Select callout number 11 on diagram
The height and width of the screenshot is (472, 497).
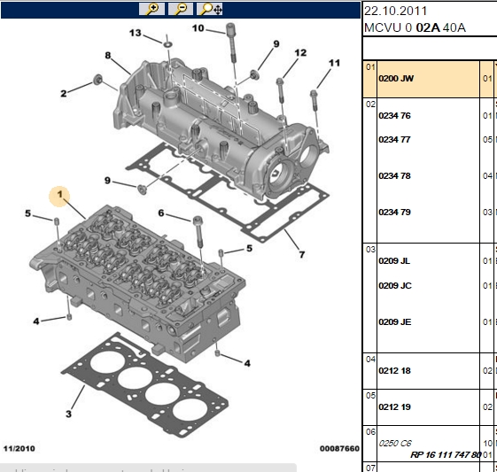pos(334,63)
